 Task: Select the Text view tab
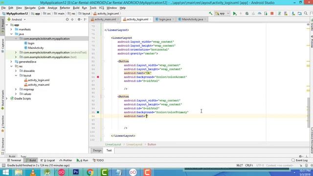(x=109, y=151)
